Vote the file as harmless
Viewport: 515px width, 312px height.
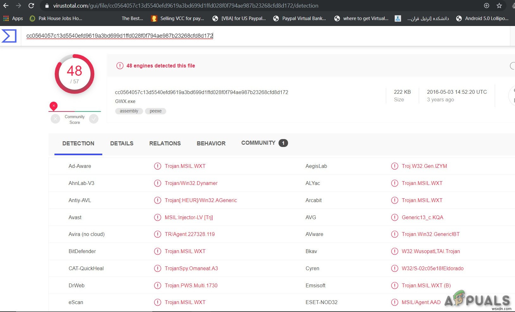click(94, 119)
